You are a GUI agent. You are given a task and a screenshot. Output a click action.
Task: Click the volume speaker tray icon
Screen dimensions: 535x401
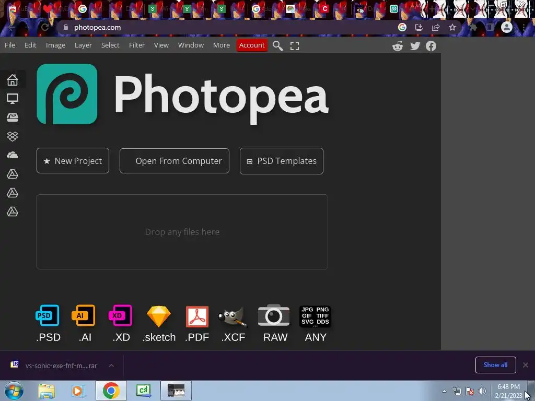[x=482, y=391]
